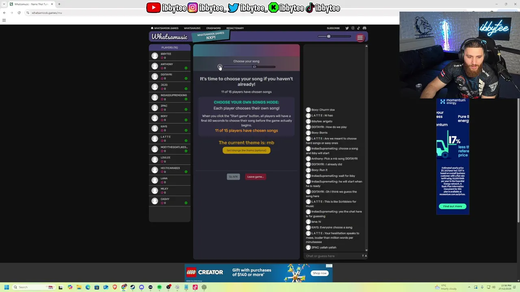Click the song timer slider under Choose your song
This screenshot has width=520, height=292.
(x=249, y=67)
